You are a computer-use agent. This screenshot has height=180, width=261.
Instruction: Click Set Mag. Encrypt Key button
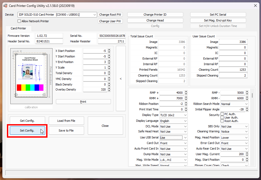(x=218, y=20)
